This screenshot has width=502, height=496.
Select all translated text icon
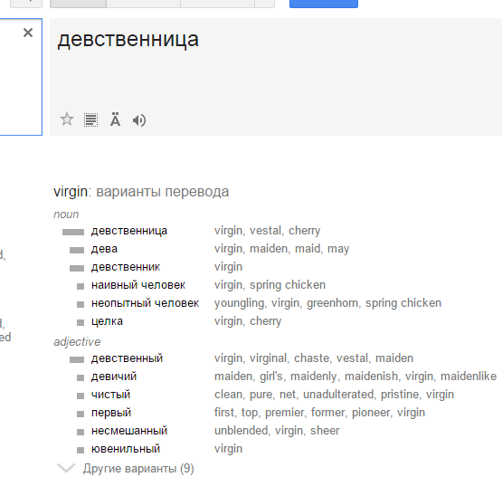[x=91, y=120]
